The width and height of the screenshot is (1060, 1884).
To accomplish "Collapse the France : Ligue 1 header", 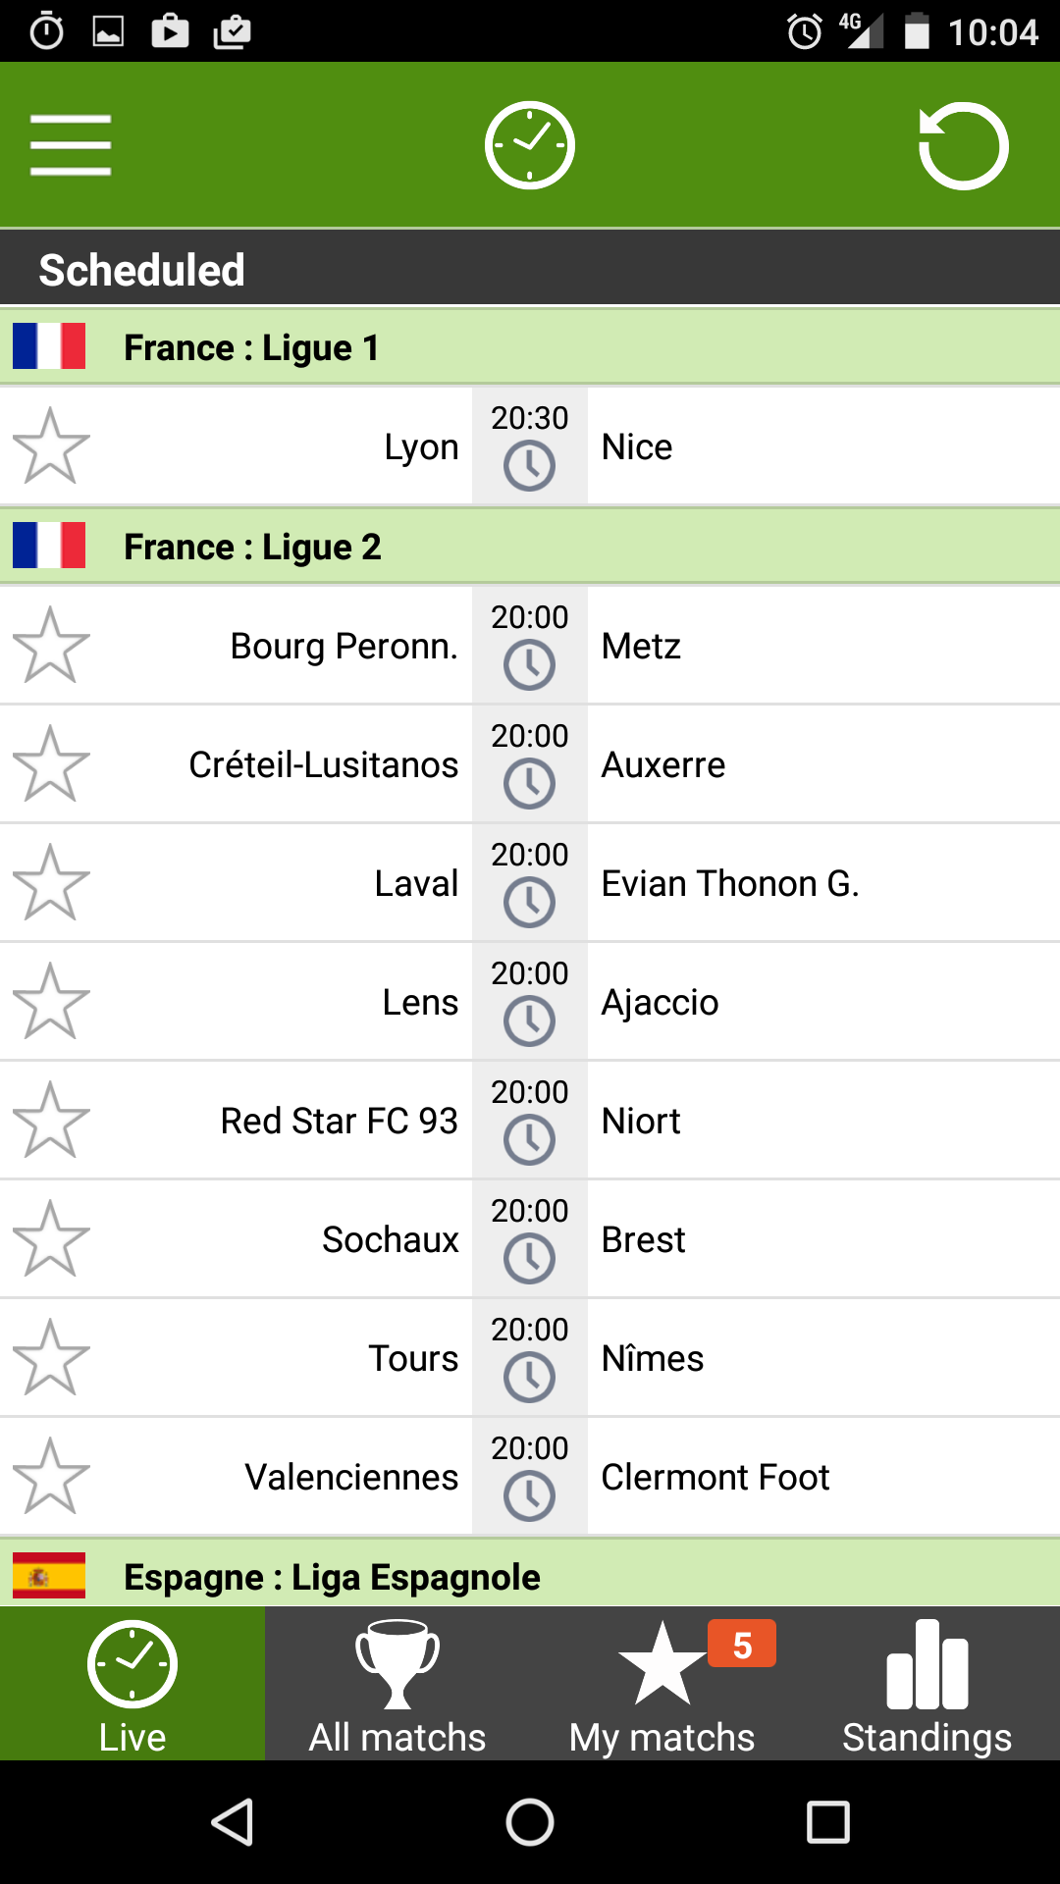I will (x=530, y=347).
